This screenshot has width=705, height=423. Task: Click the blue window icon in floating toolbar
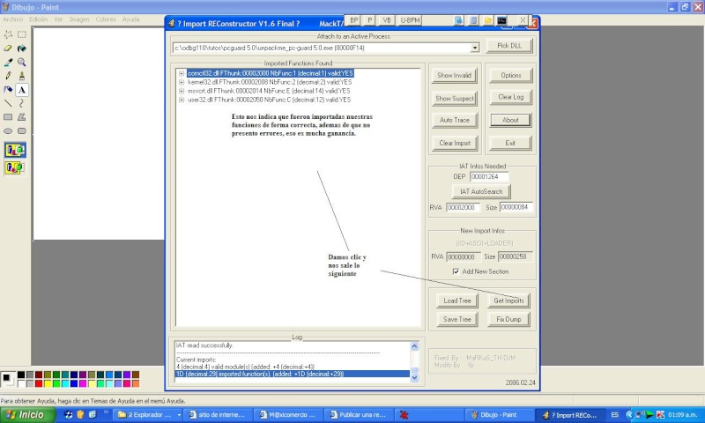pos(458,20)
